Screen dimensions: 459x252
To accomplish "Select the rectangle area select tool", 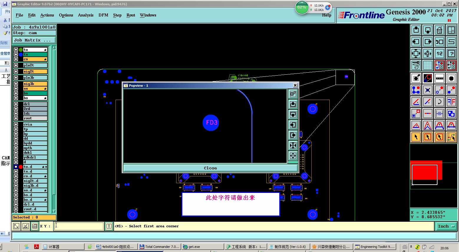I will tap(428, 137).
